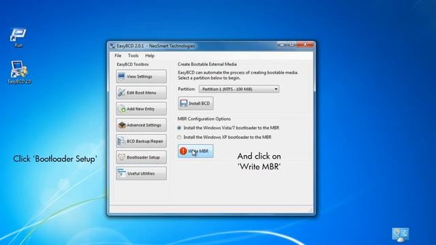Click the 'Partition:' label
The image size is (436, 245).
tap(187, 89)
